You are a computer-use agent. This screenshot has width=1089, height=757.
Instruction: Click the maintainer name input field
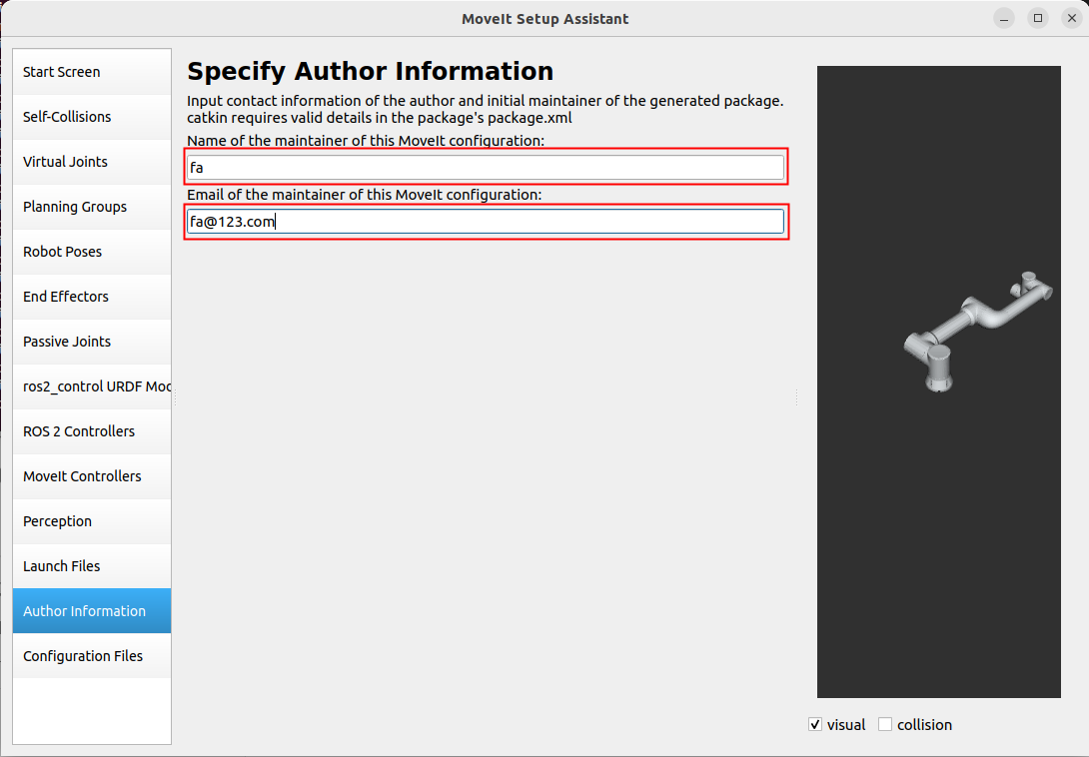(486, 168)
